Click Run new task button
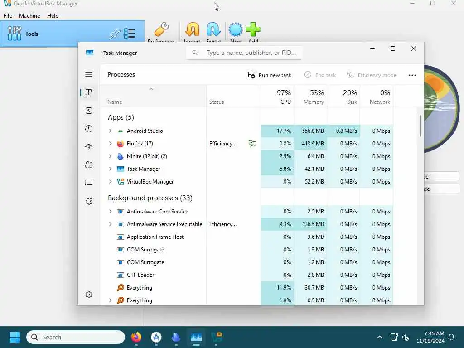 270,75
